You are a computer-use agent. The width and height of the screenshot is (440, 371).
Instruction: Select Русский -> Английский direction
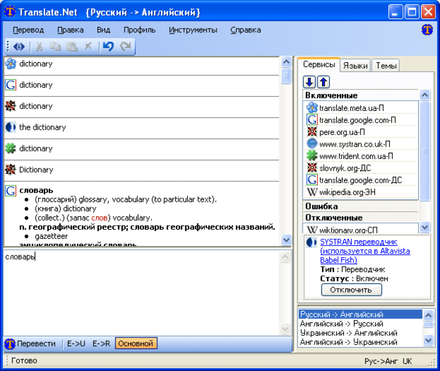click(361, 314)
